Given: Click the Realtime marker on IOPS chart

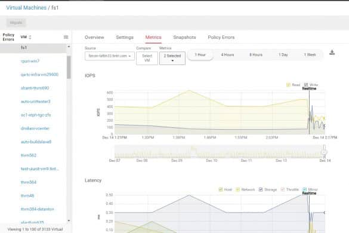Looking at the screenshot, I should point(309,88).
